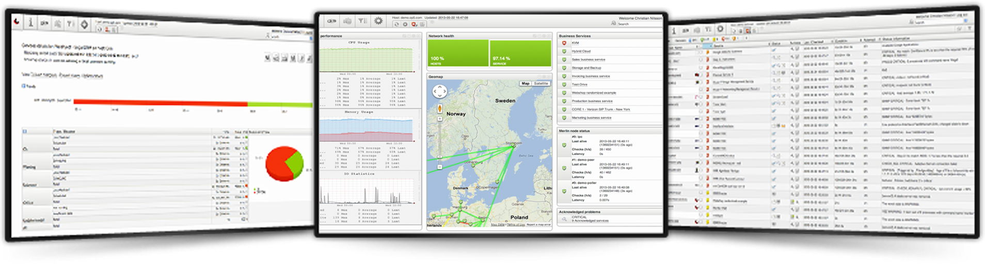Click the ipc node status shield
This screenshot has height=264, width=985.
point(564,145)
